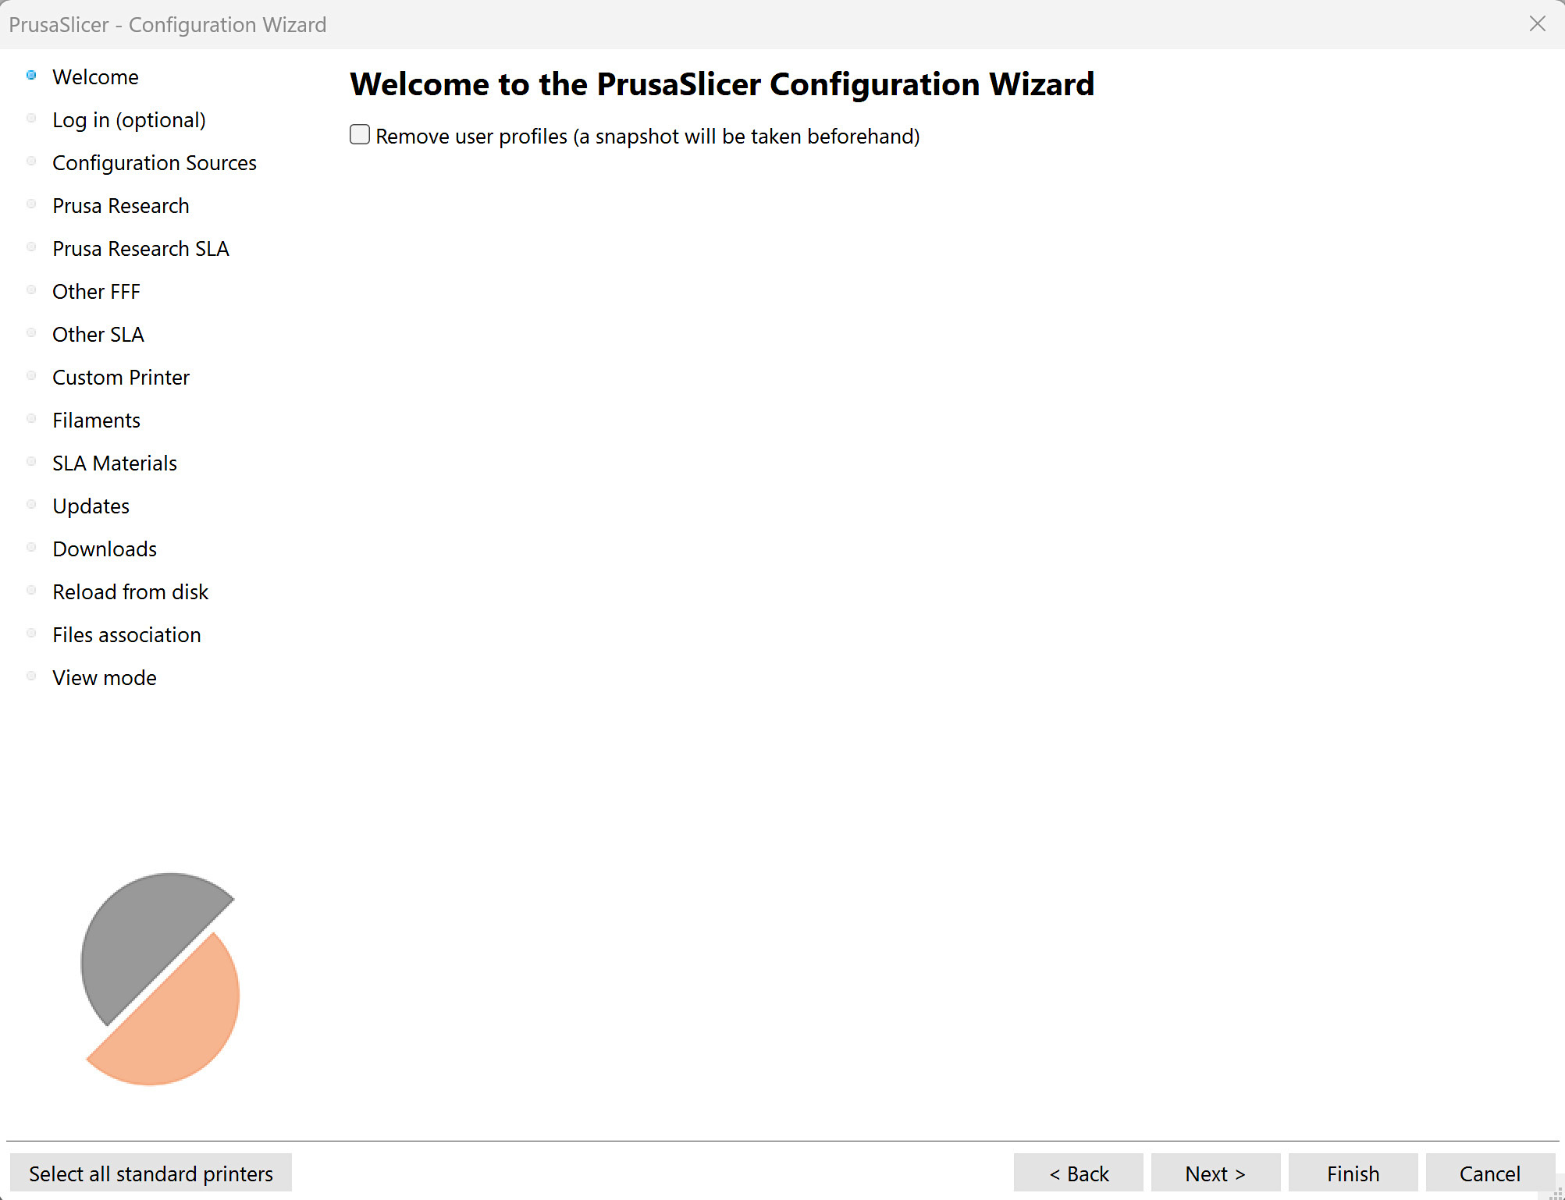Viewport: 1565px width, 1200px height.
Task: Click Select all standard printers button
Action: tap(151, 1173)
